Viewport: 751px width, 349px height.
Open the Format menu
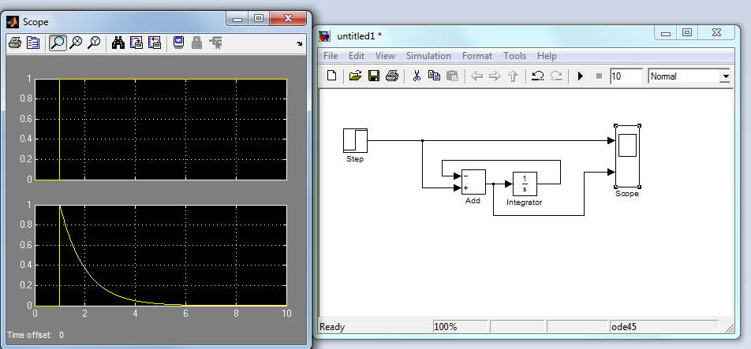click(476, 56)
